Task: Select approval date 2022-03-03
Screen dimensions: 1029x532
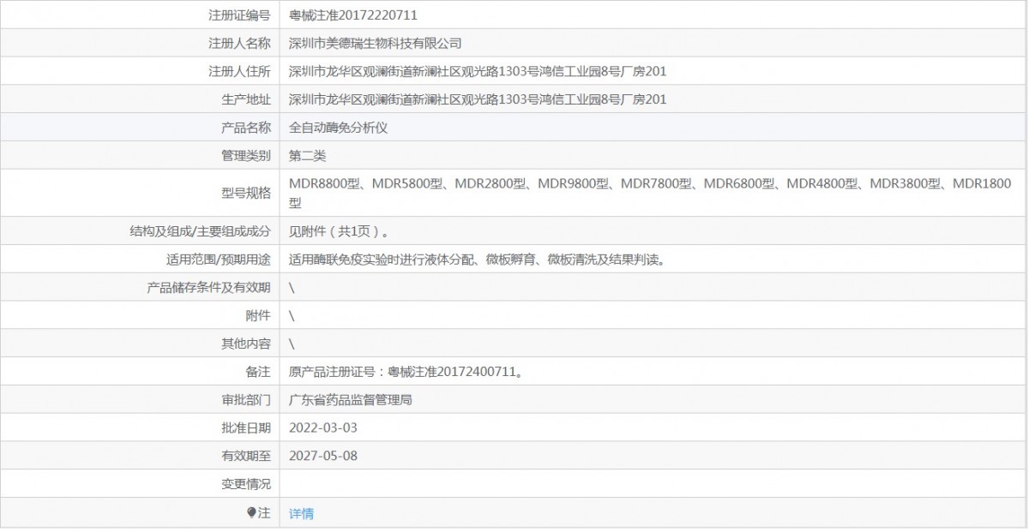Action: pyautogui.click(x=323, y=427)
